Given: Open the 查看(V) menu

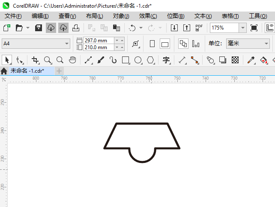Looking at the screenshot, I should tap(67, 16).
